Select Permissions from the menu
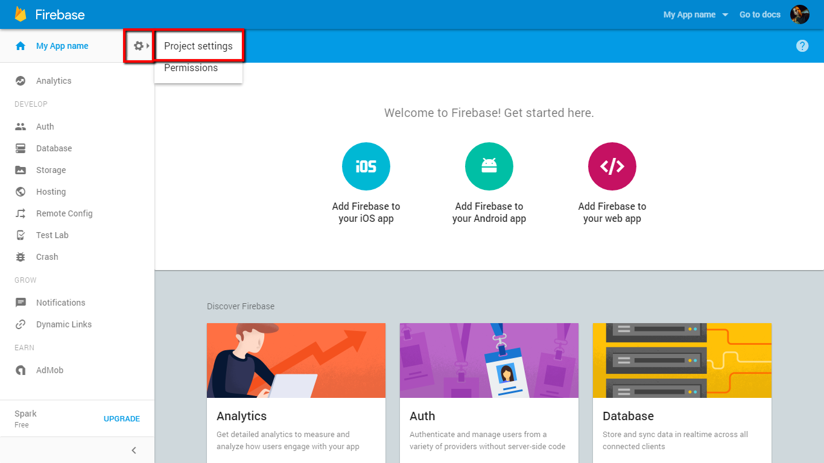 coord(191,68)
